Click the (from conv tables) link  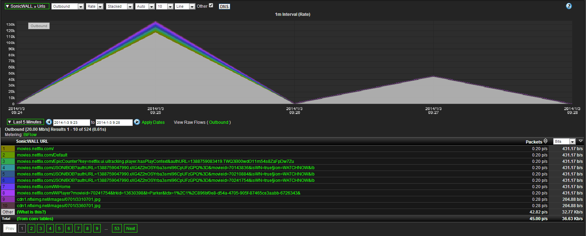[35, 219]
